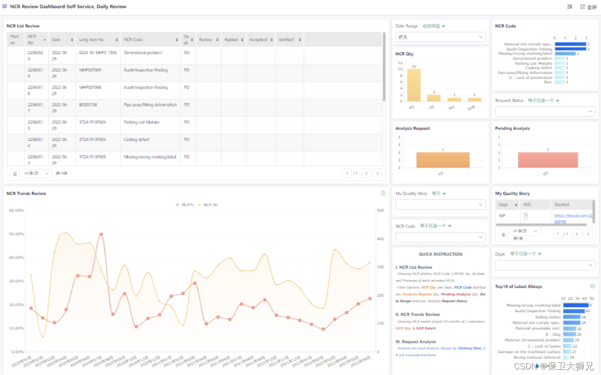Open My Quality Story 等于 condition menu
This screenshot has height=375, width=601.
click(x=439, y=194)
